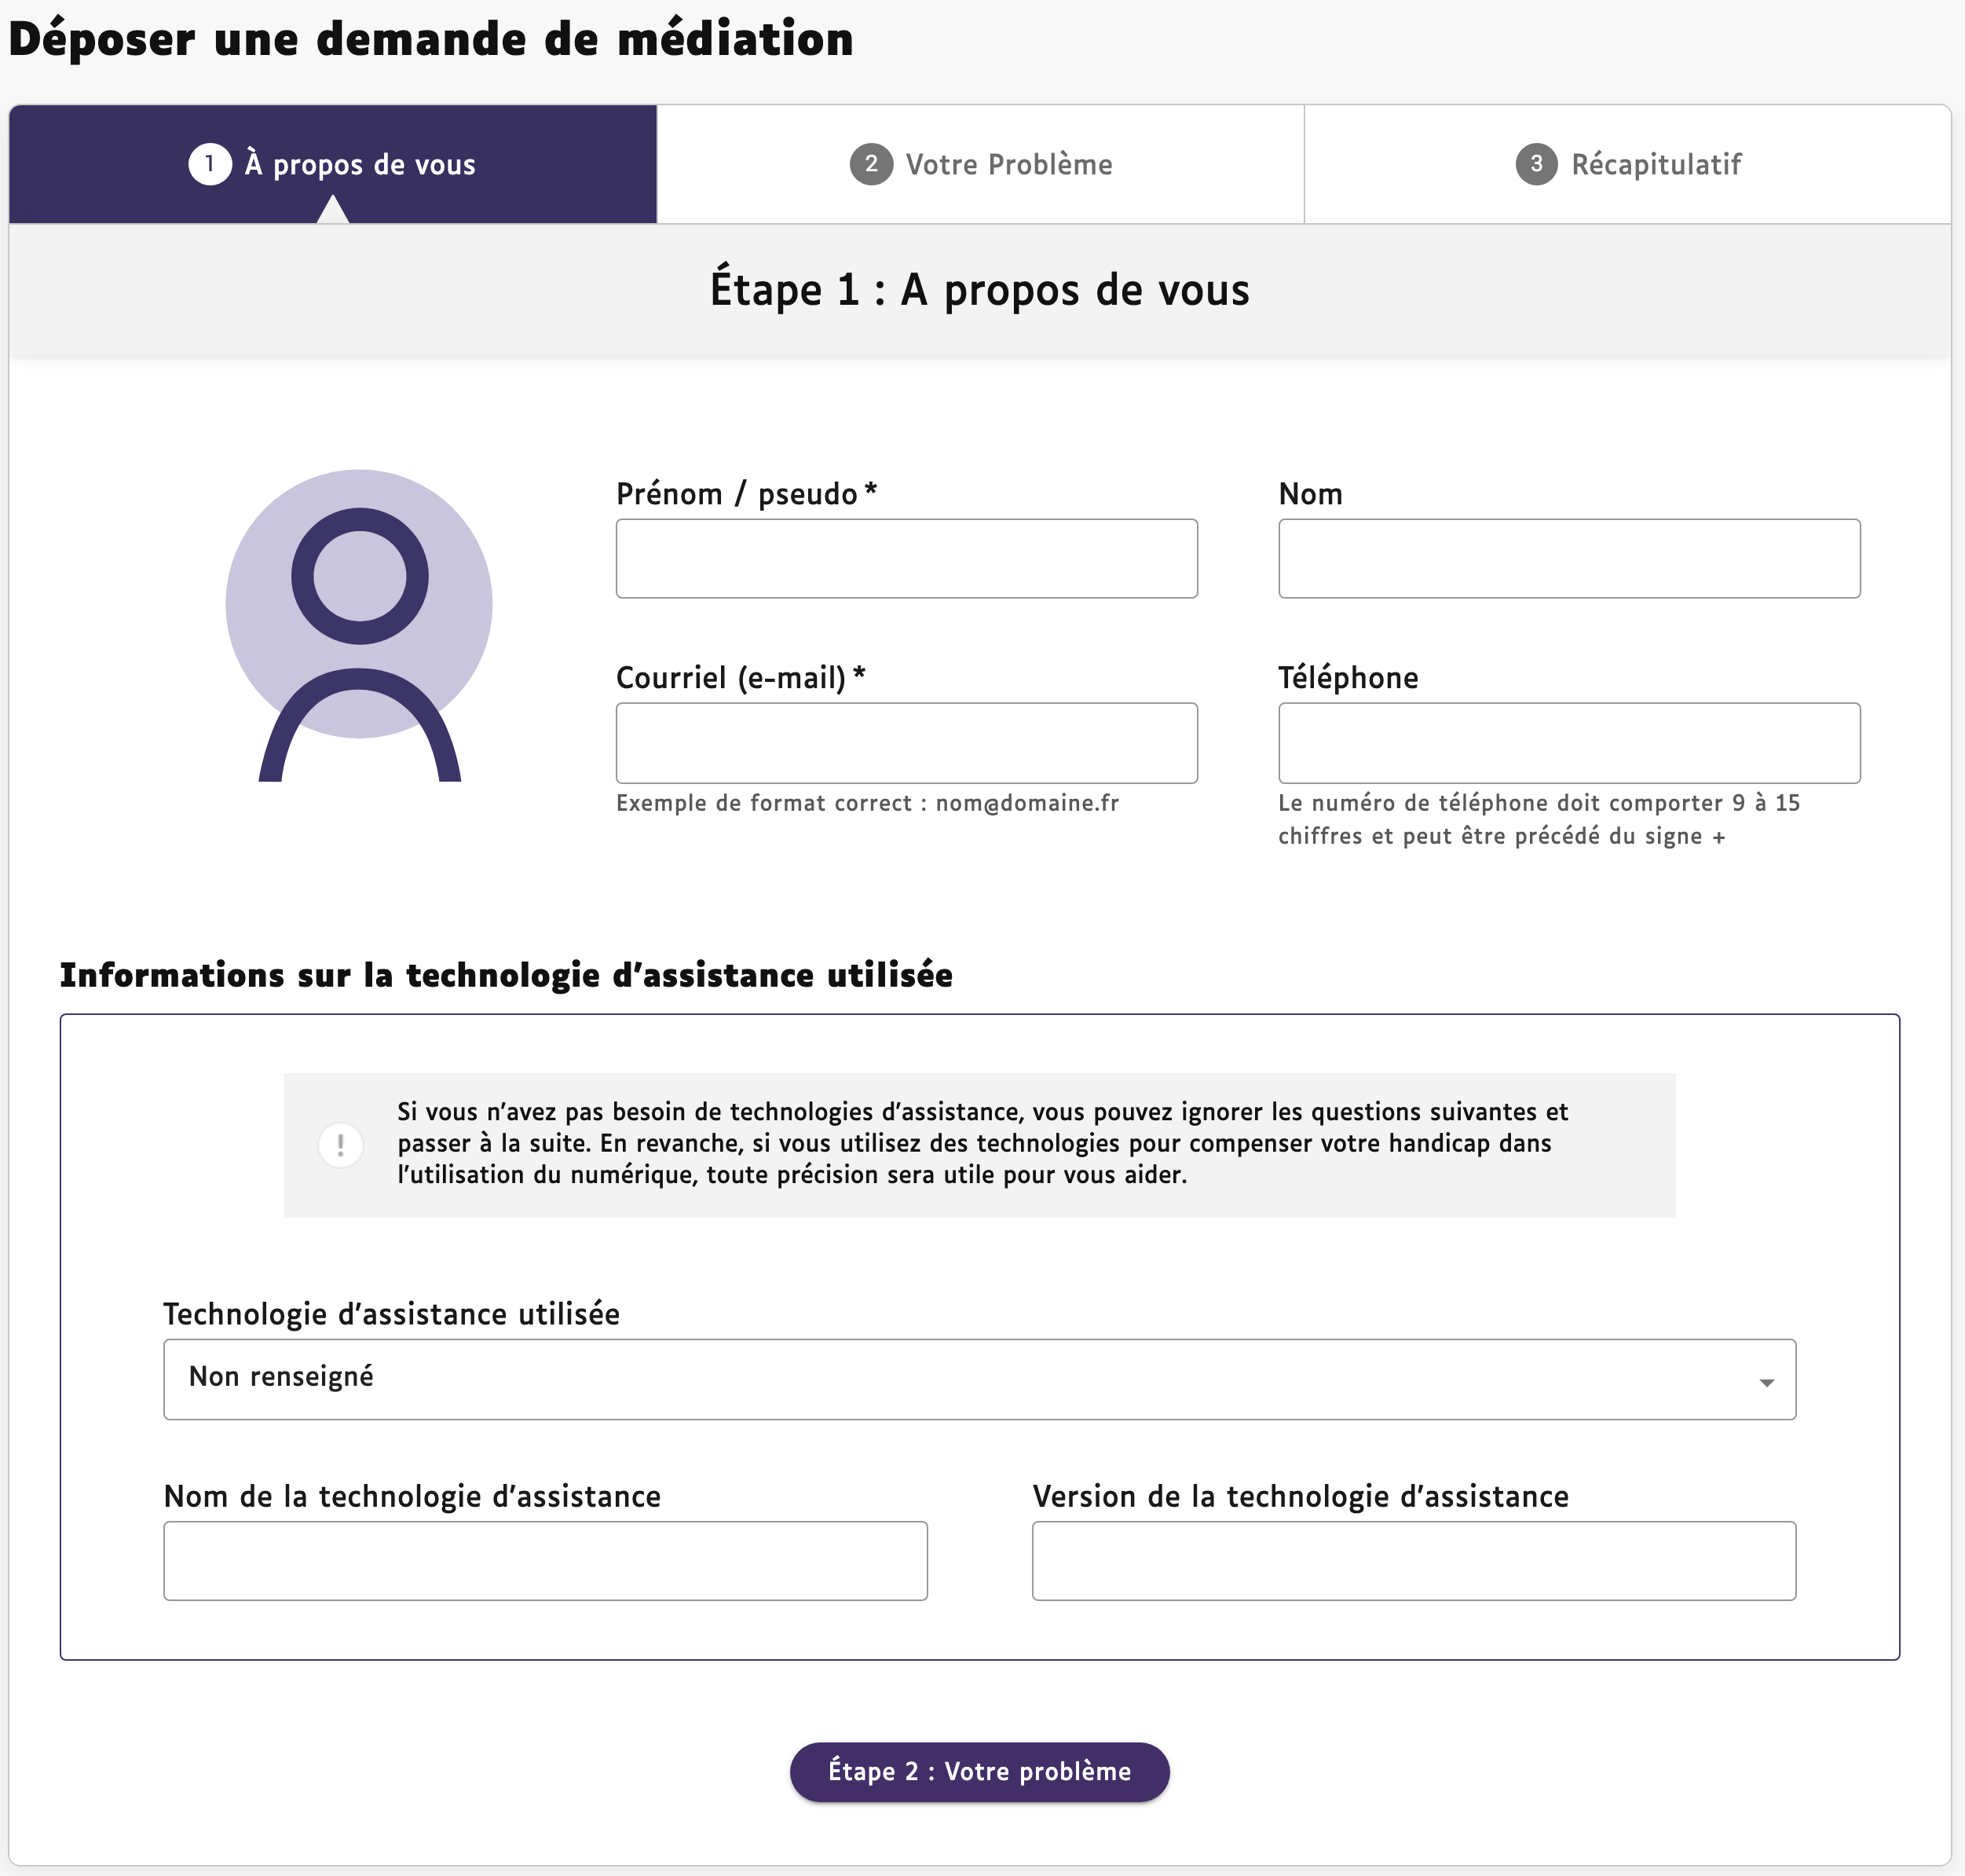This screenshot has width=1965, height=1876.
Task: Click into the 'Téléphone' input field
Action: [1569, 743]
